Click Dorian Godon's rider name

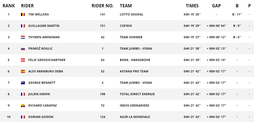41,117
